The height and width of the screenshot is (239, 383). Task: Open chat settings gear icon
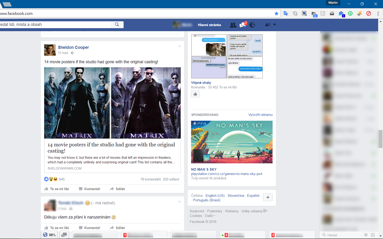366,235
